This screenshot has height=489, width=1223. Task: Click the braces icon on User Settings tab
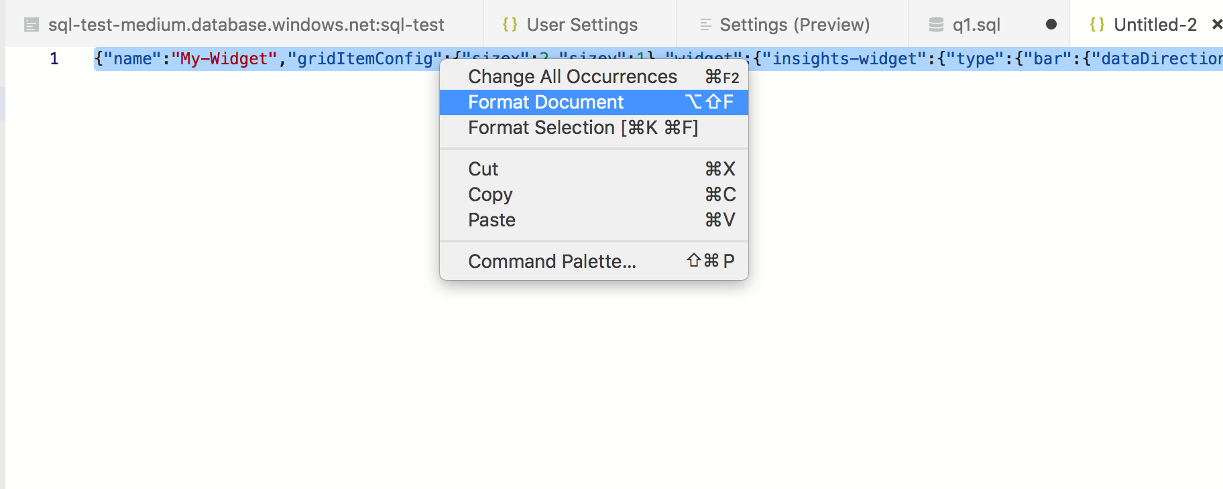[x=510, y=25]
